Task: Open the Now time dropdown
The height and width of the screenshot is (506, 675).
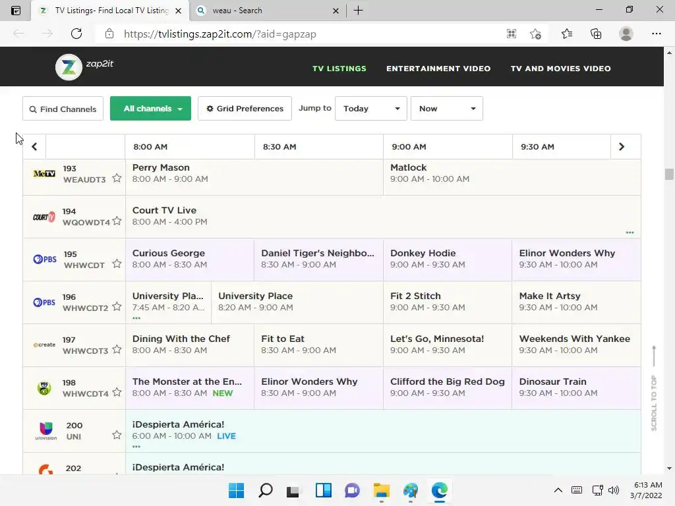Action: [446, 109]
